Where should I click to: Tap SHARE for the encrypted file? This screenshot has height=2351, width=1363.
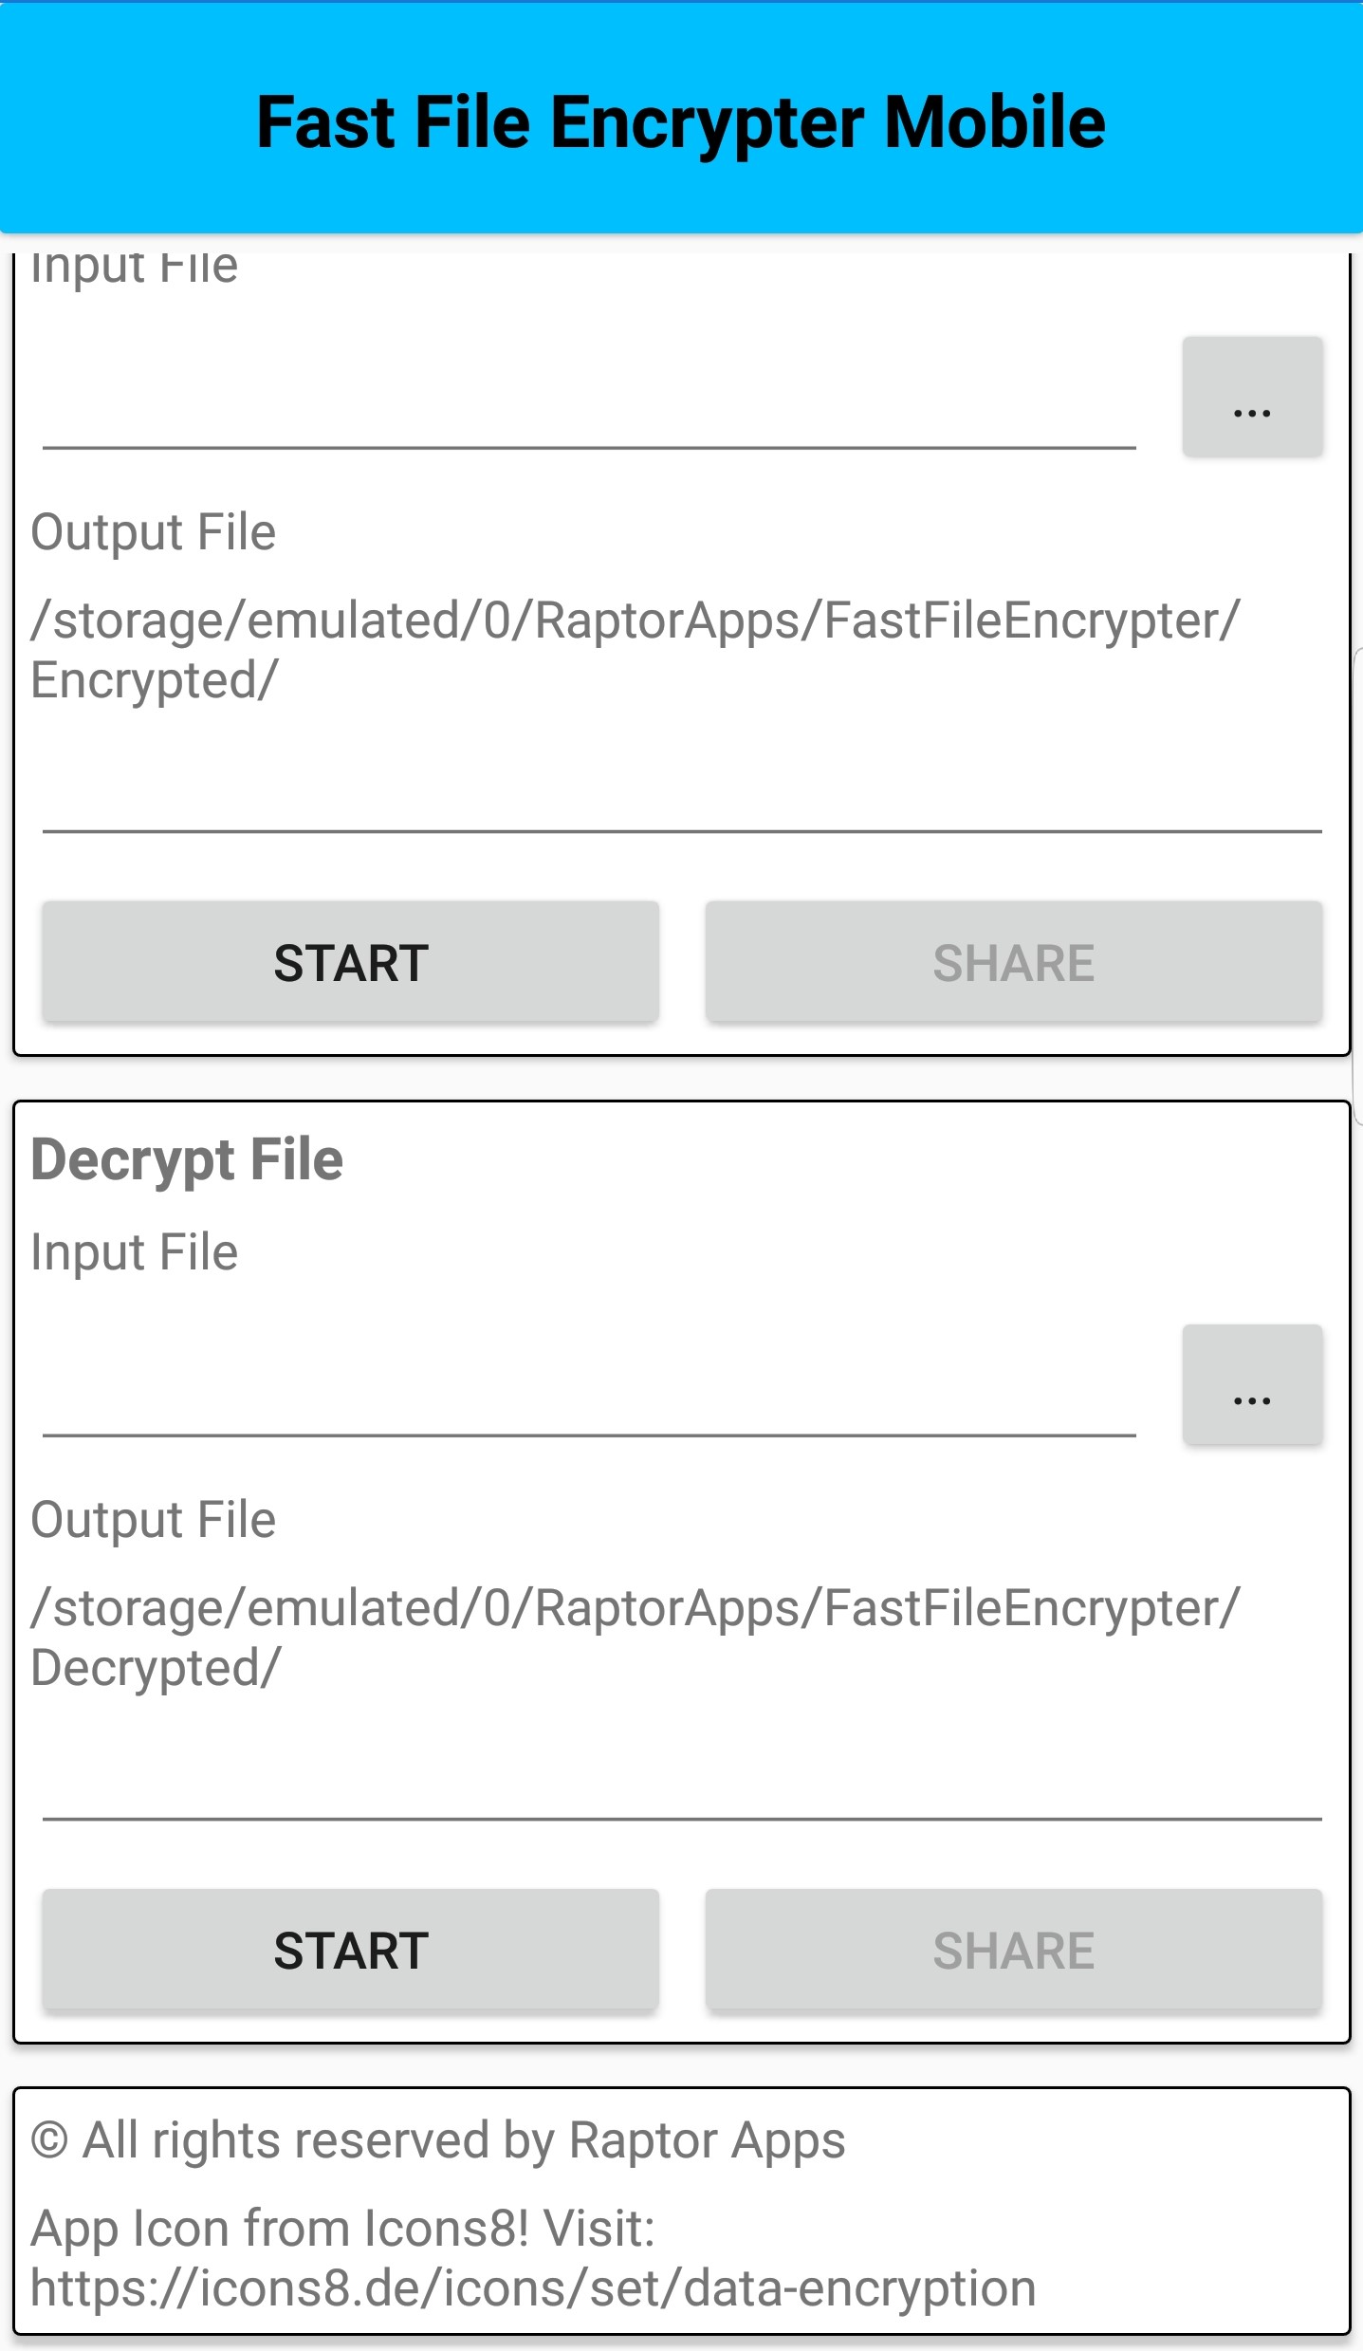coord(1013,962)
